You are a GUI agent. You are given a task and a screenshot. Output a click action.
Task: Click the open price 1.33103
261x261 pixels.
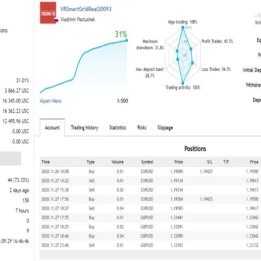[x=177, y=245]
